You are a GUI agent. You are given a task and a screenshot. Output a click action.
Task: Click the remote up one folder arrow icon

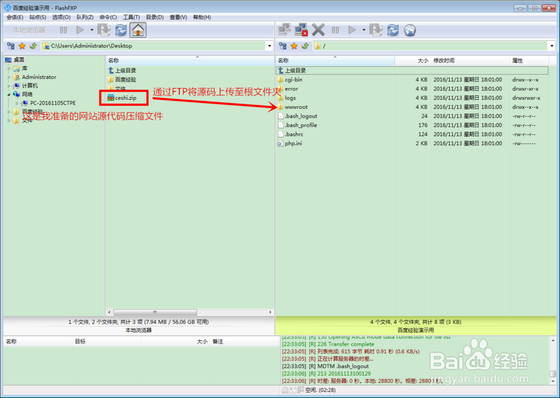click(x=305, y=46)
